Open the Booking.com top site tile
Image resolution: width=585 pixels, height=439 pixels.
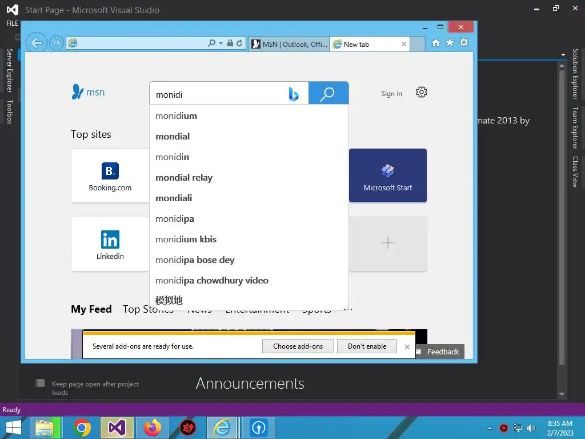110,175
